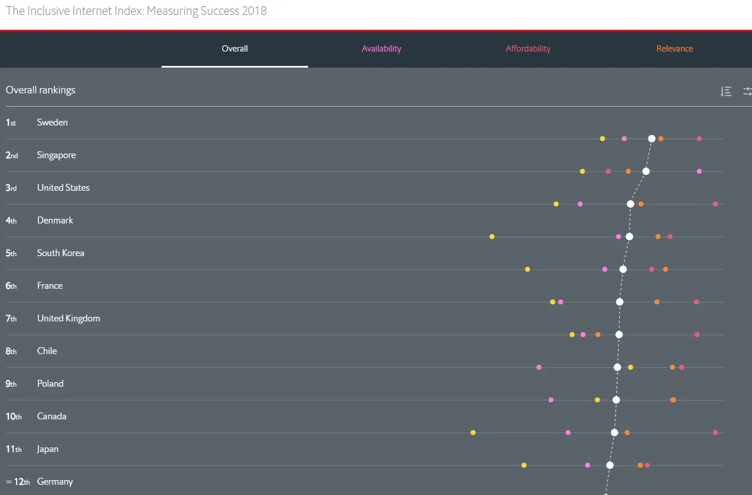Click Canada's yellow data point
752x495 pixels.
[x=473, y=433]
